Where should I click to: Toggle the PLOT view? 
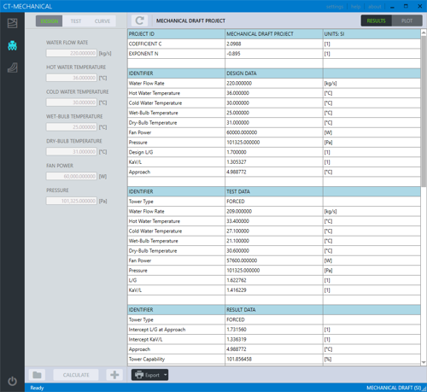coord(407,20)
